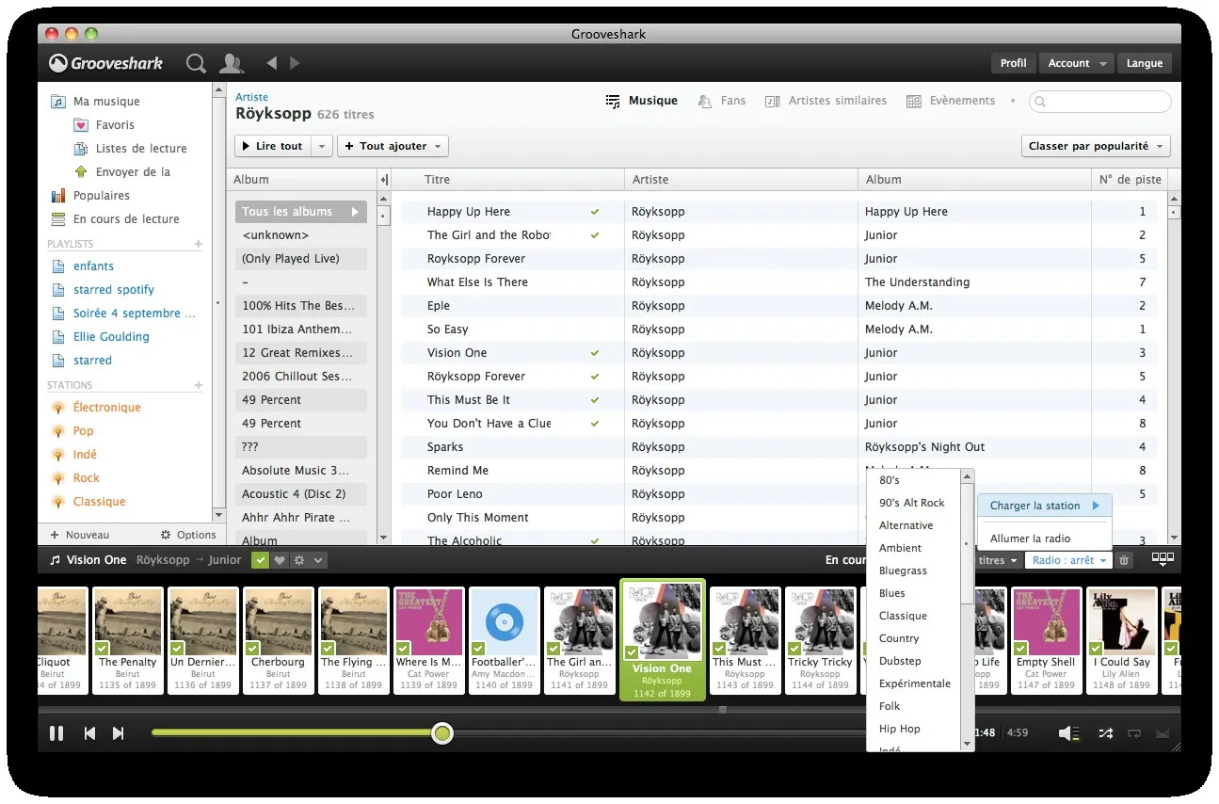Click the Langue button

[1145, 63]
